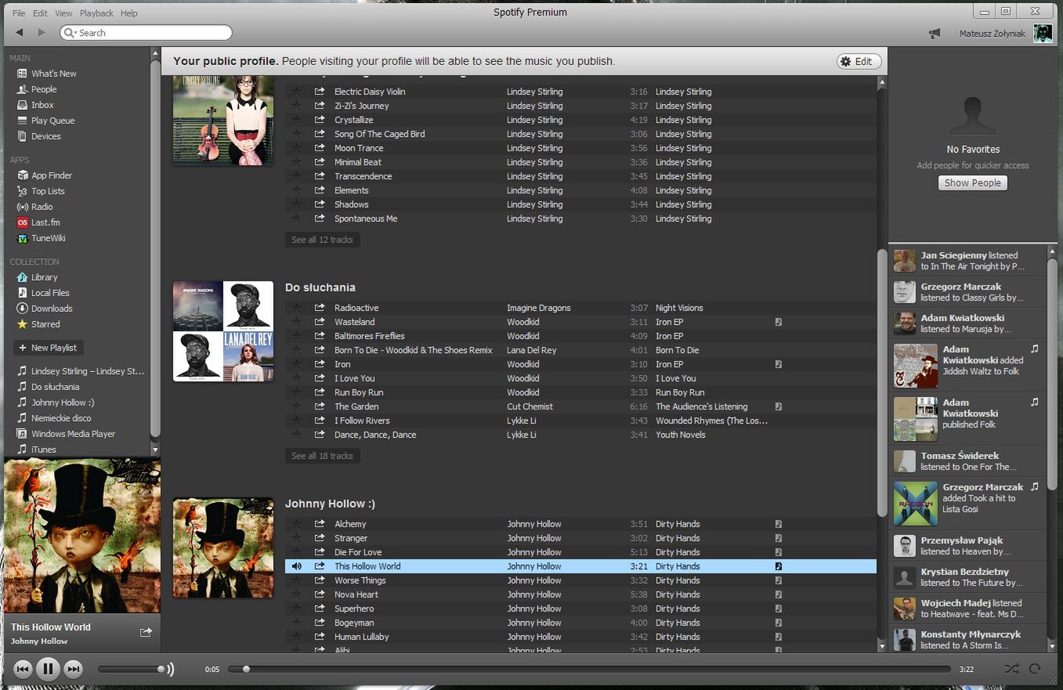Seek using the track progress bar
Image resolution: width=1063 pixels, height=690 pixels.
(590, 670)
